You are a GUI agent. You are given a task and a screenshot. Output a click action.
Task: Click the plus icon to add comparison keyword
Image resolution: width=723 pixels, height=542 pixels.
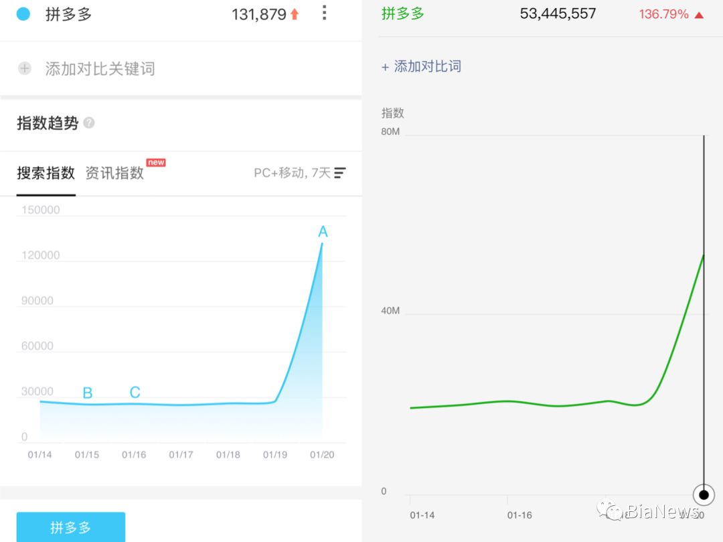(x=25, y=68)
